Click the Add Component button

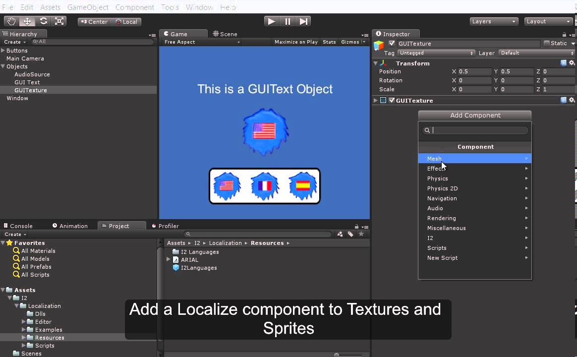pyautogui.click(x=475, y=115)
